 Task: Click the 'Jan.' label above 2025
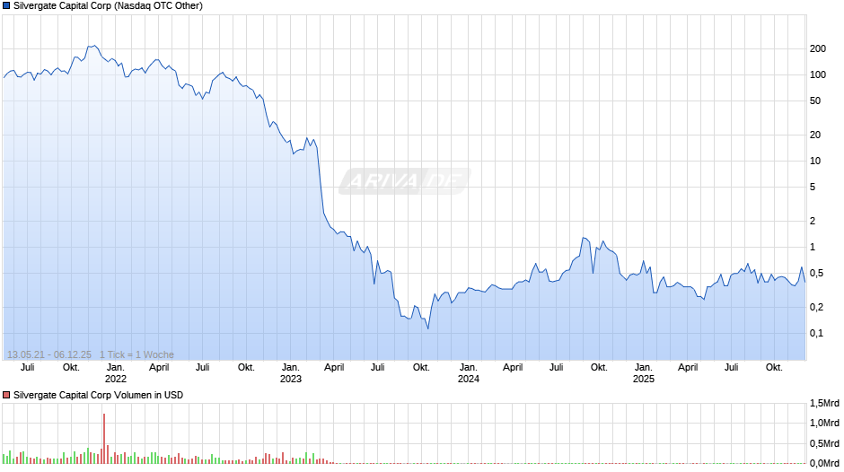(643, 368)
